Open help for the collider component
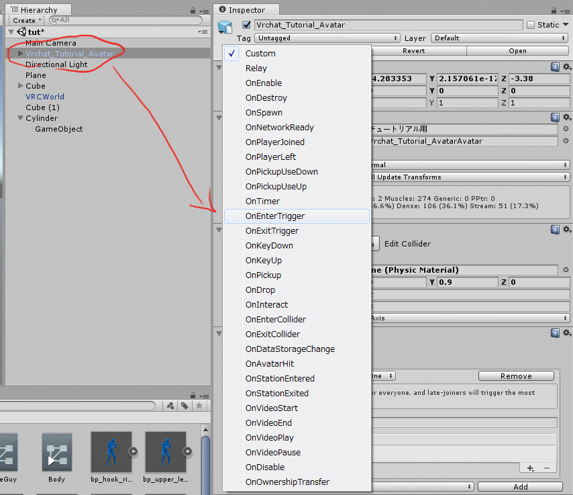Viewport: 573px width, 495px height. click(555, 230)
